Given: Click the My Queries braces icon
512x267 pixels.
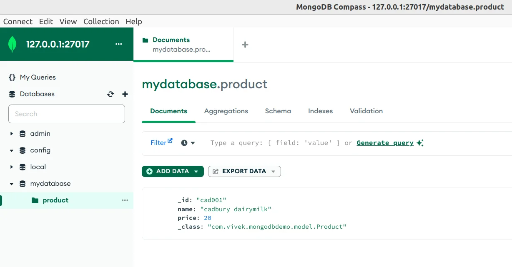Looking at the screenshot, I should [12, 77].
